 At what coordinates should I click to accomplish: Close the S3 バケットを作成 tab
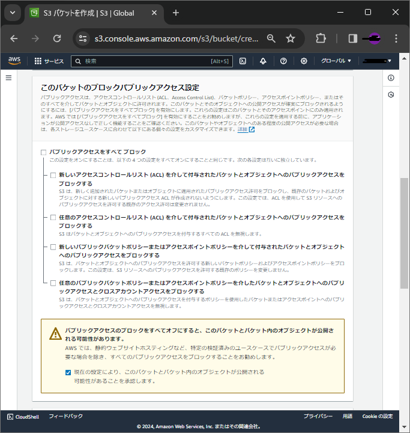point(154,13)
